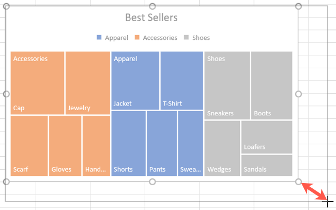Image resolution: width=336 pixels, height=210 pixels.
Task: Select the Best Sellers chart title
Action: [151, 18]
